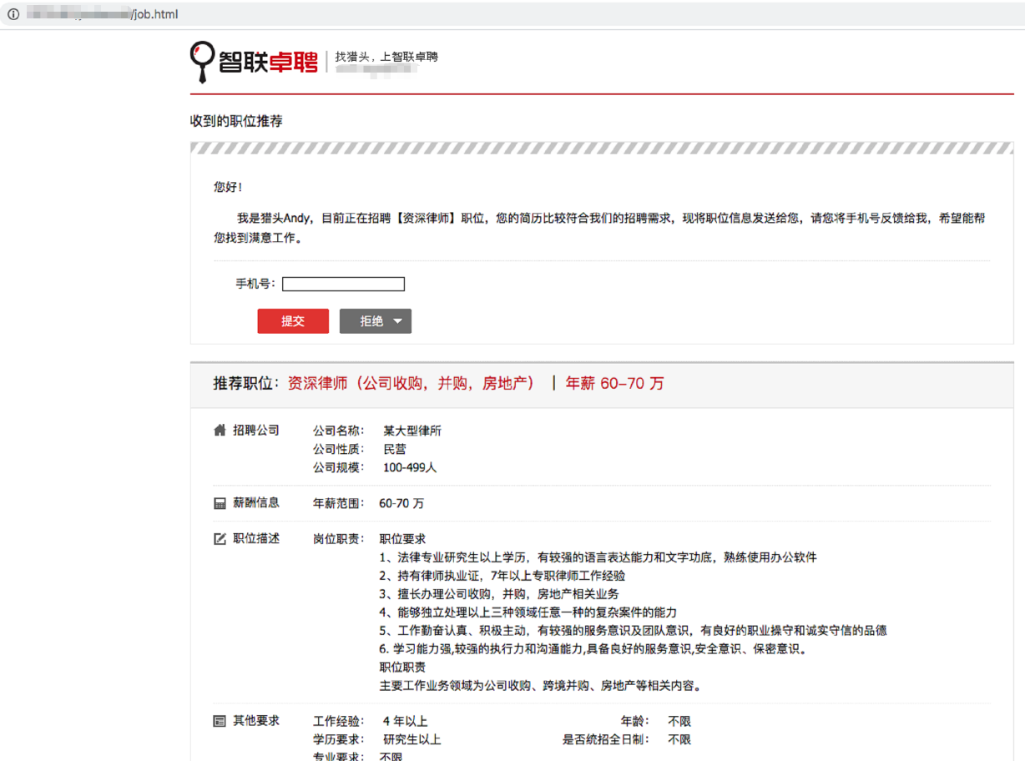
Task: Click the red 资深律师 job title text
Action: click(411, 384)
